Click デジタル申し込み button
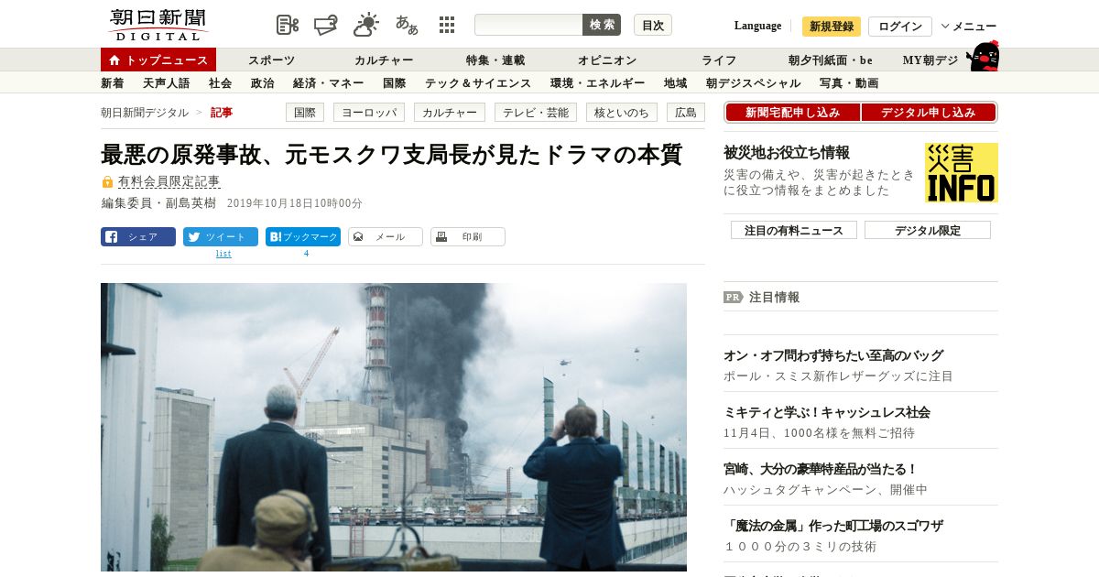Viewport: 1099px width, 577px height. 929,113
